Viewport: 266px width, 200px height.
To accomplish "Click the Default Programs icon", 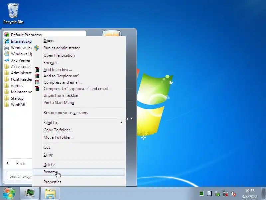I will pyautogui.click(x=7, y=35).
